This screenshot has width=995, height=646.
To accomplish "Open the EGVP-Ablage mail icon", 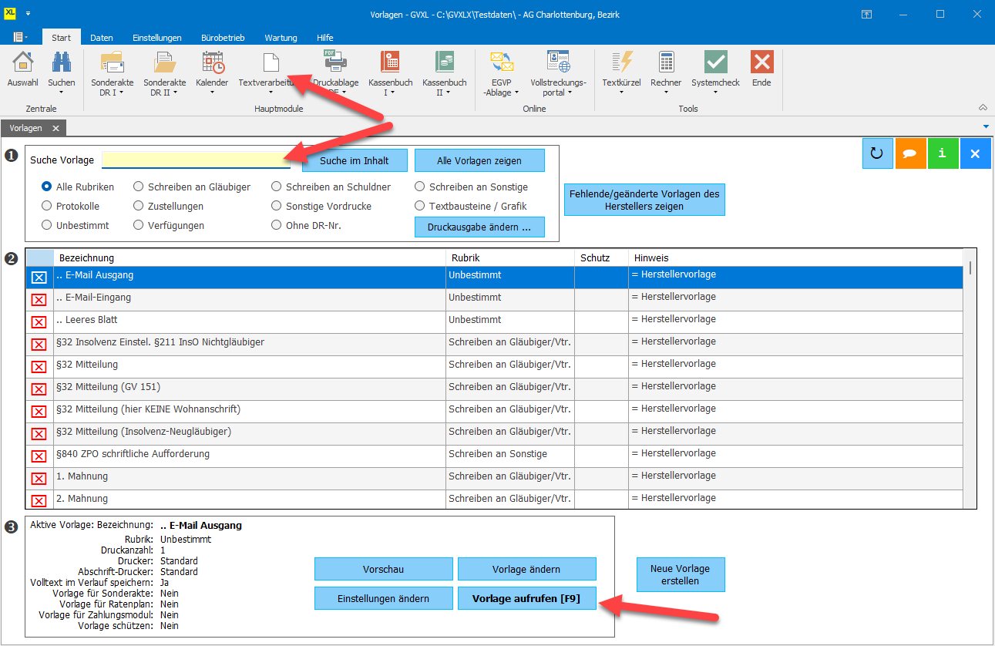I will pos(502,63).
